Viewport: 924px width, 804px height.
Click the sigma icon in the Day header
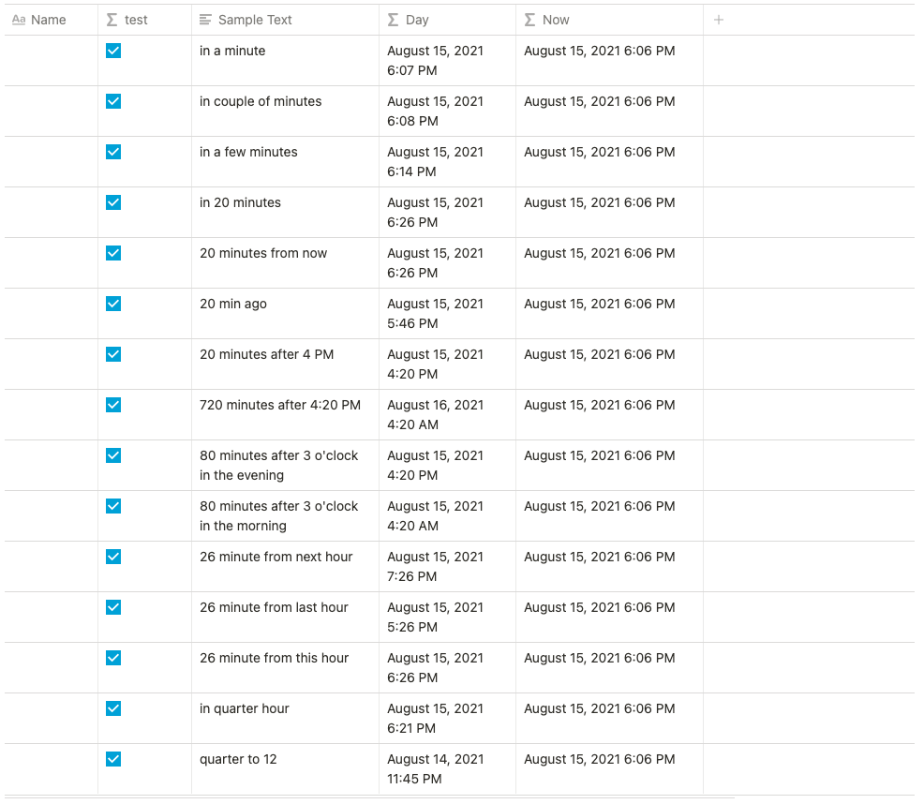click(394, 20)
